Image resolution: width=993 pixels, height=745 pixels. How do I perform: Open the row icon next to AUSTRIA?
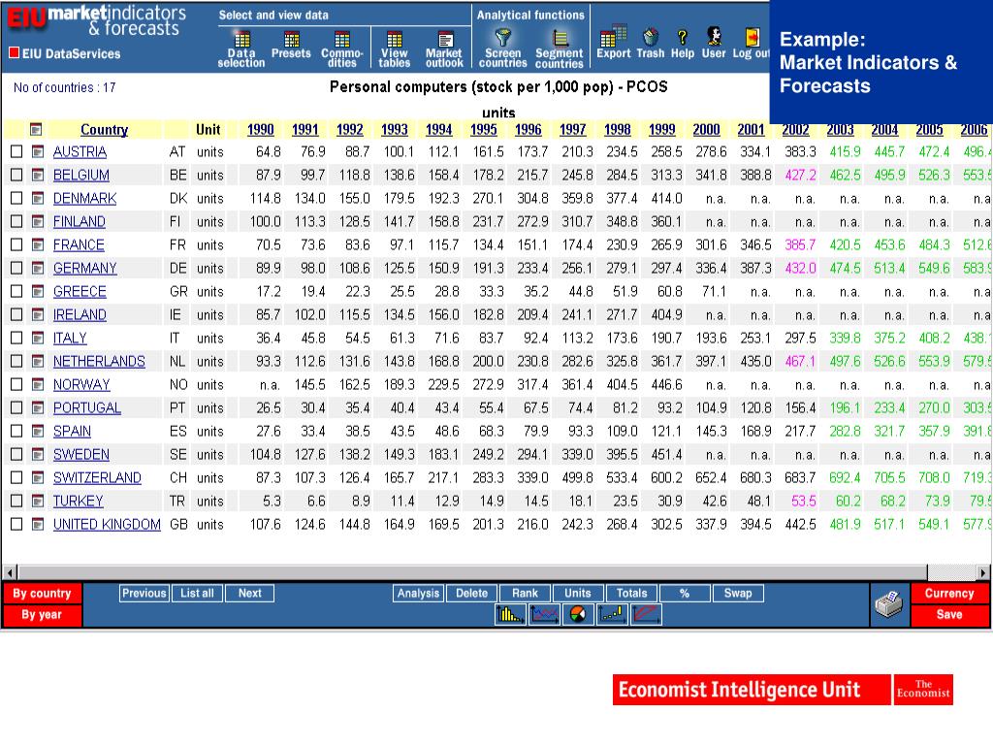tap(38, 151)
